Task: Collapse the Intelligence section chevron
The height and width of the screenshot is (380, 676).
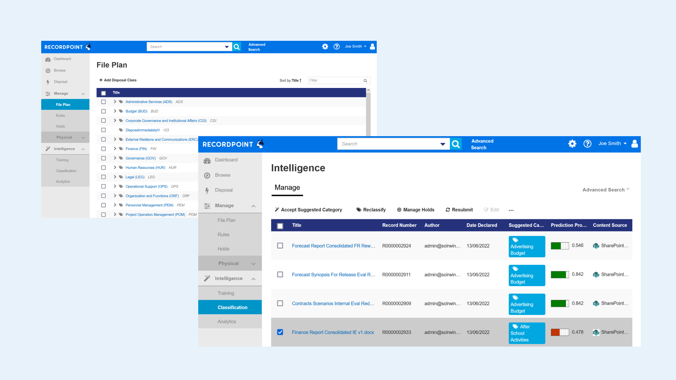Action: click(x=253, y=278)
